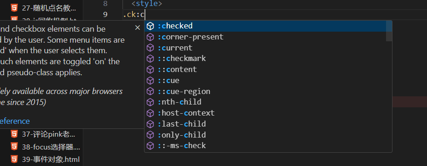427x166 pixels.
Task: Click the purple cube icon beside ::content
Action: pyautogui.click(x=150, y=70)
